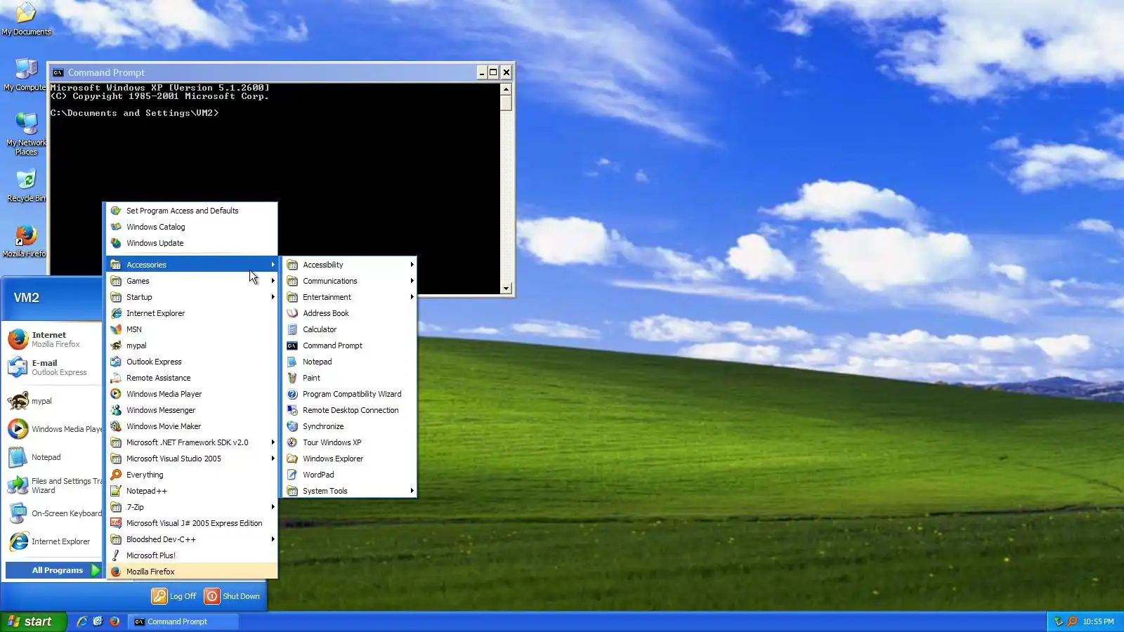Expand the System Tools submenu arrow
Image resolution: width=1124 pixels, height=632 pixels.
coord(412,491)
